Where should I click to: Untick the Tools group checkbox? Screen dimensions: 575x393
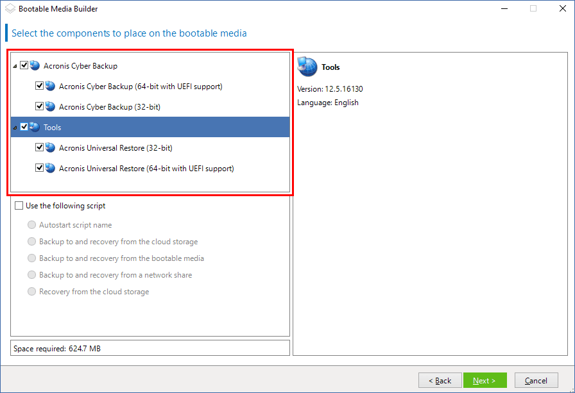[x=24, y=127]
